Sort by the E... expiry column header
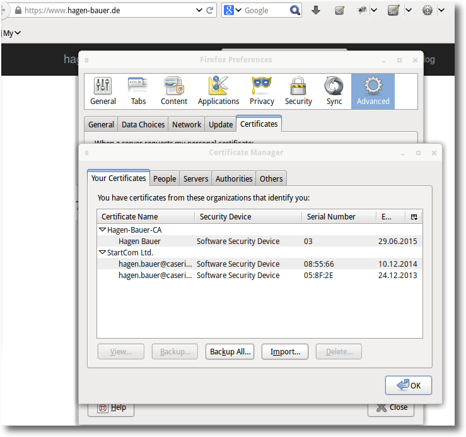This screenshot has width=466, height=437. point(390,217)
